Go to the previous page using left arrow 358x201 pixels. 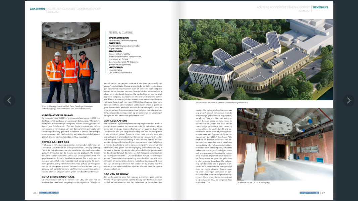[9, 100]
